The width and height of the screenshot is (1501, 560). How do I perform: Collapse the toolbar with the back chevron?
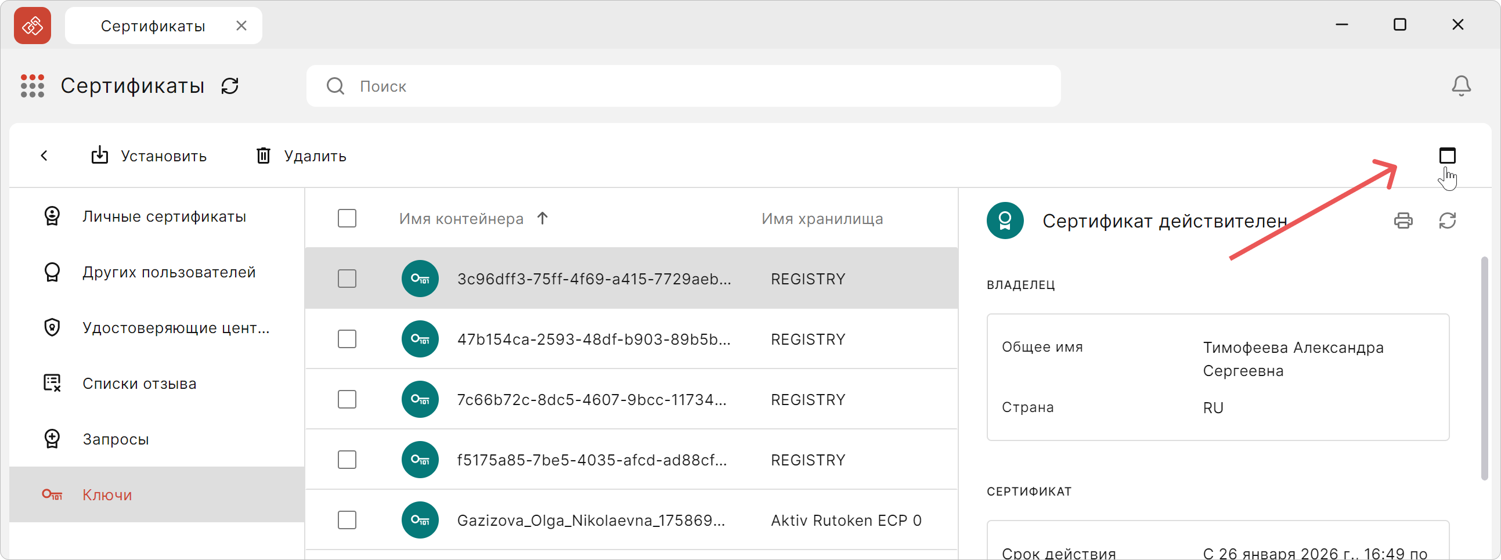click(45, 155)
